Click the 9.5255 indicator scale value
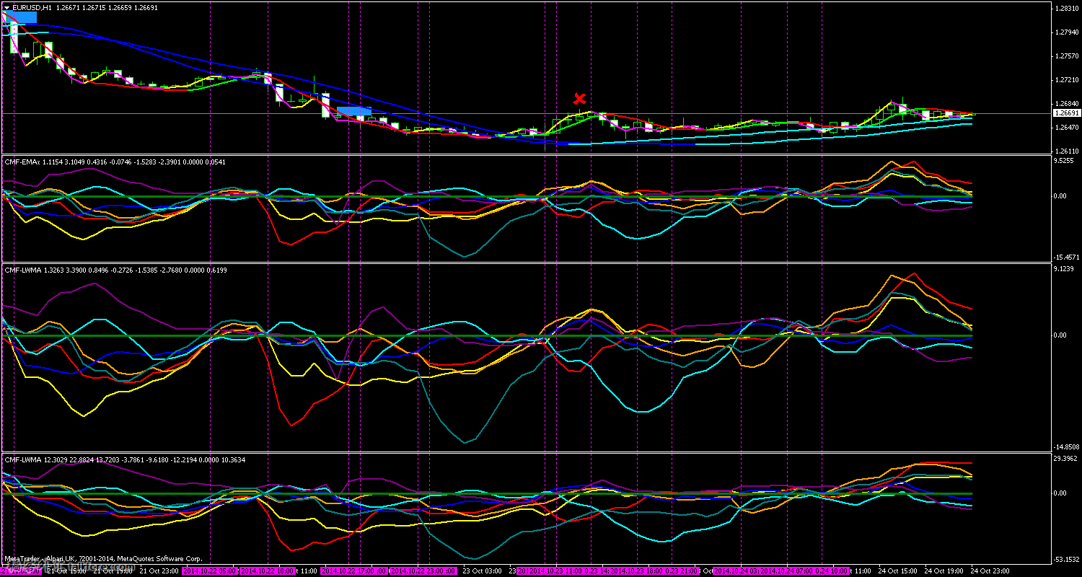 1065,162
